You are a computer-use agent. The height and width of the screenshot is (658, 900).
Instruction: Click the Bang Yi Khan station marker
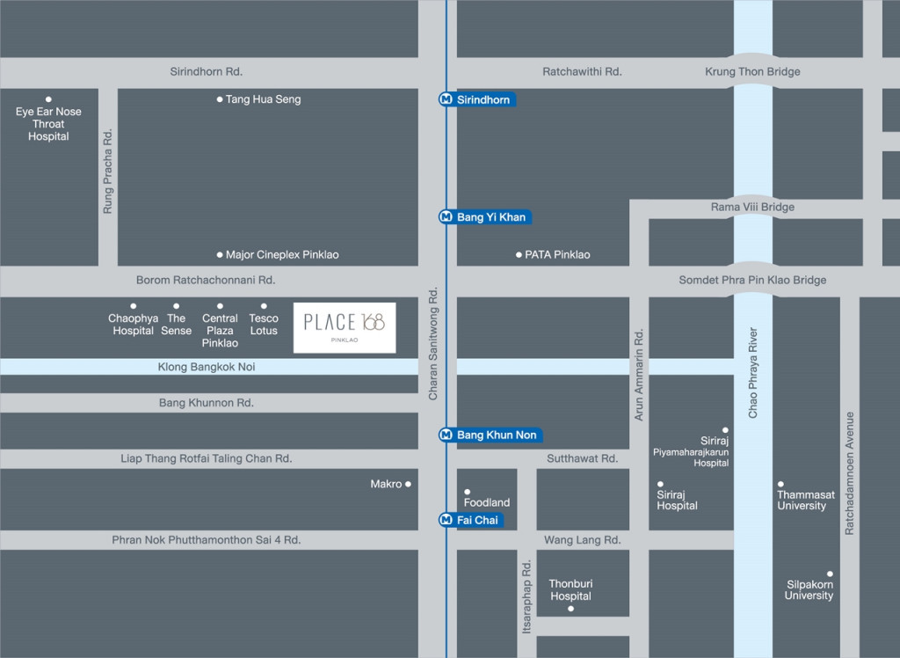484,216
